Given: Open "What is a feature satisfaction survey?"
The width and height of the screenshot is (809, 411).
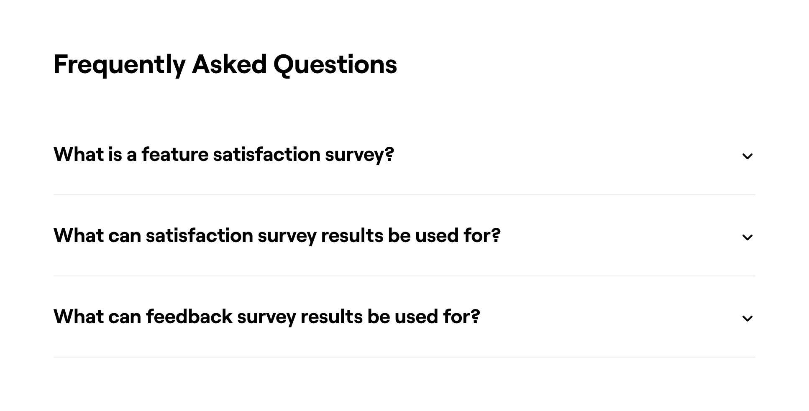Looking at the screenshot, I should (x=224, y=154).
